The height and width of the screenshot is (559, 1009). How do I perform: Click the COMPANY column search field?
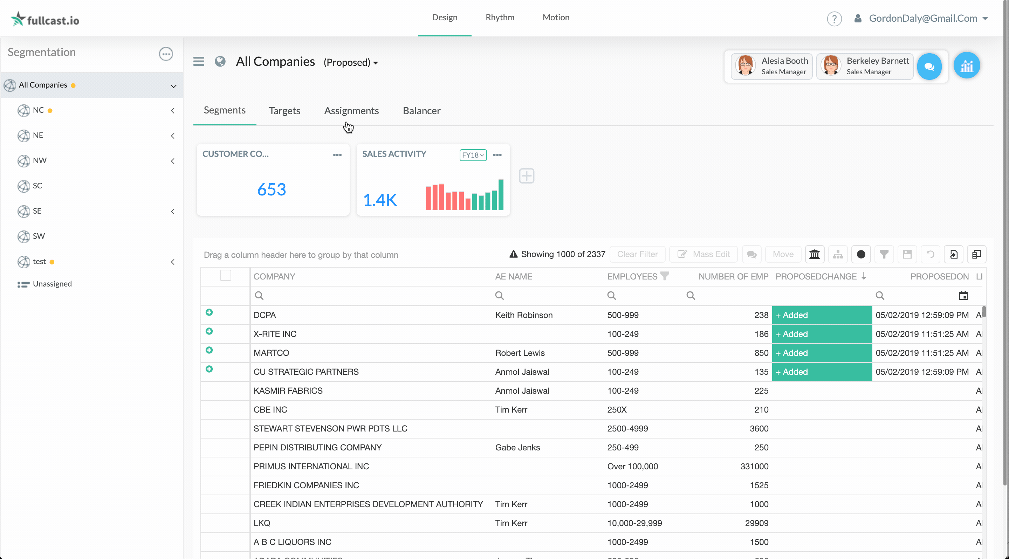coord(371,296)
